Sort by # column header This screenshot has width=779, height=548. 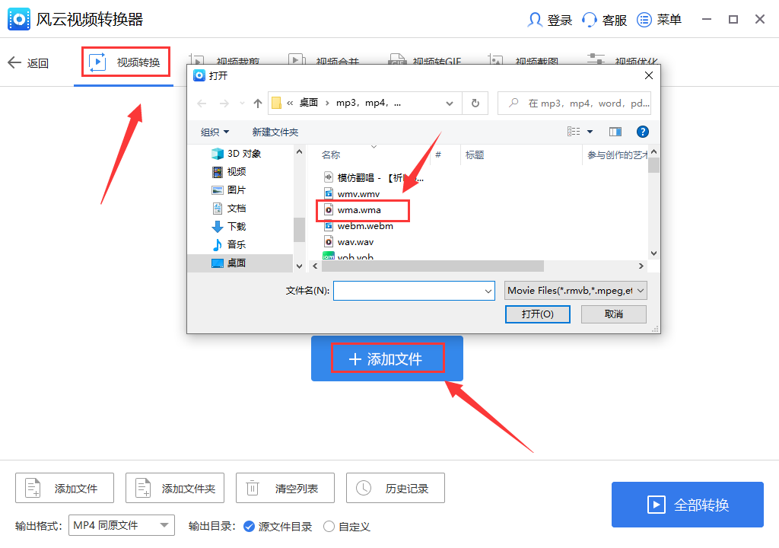point(438,155)
